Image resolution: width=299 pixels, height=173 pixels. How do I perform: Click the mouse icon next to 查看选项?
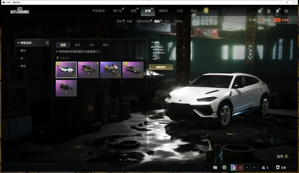click(x=57, y=58)
